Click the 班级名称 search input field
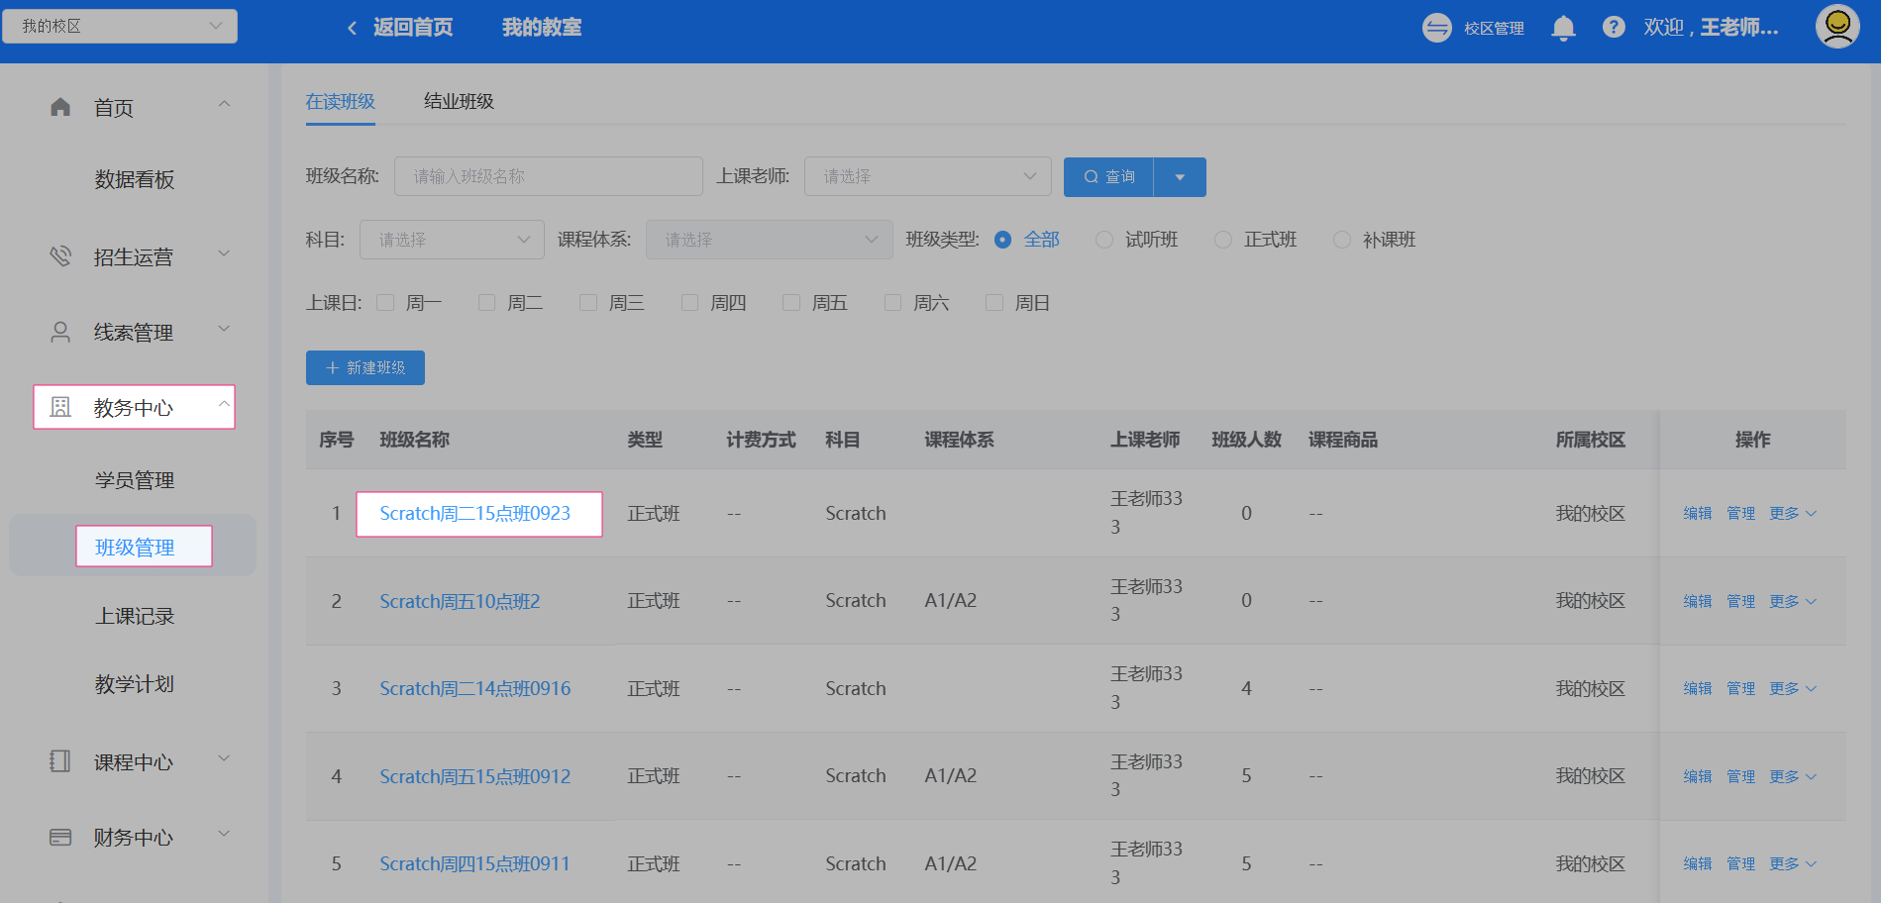Viewport: 1881px width, 903px height. 548,176
